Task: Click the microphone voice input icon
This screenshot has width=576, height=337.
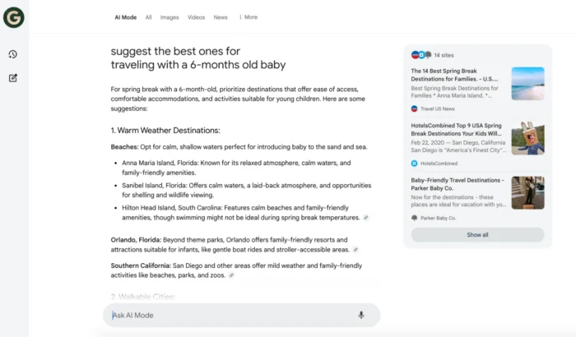Action: (x=361, y=315)
